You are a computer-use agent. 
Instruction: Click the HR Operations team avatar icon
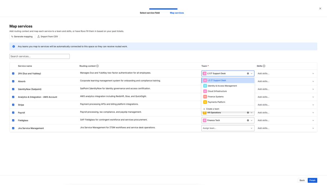pos(205,113)
